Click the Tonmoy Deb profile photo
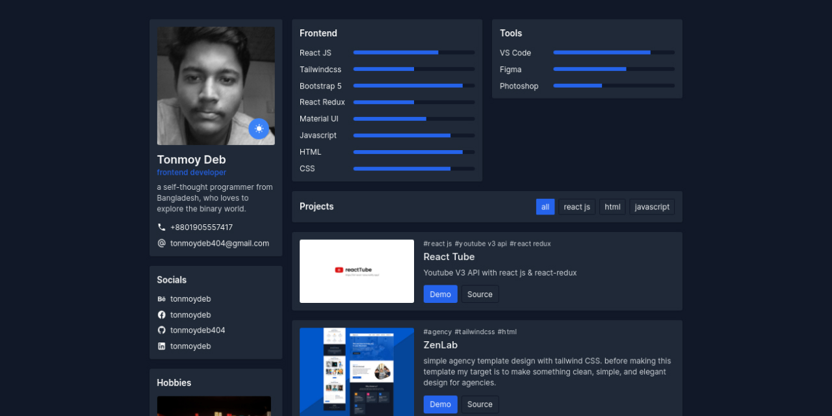 click(216, 86)
